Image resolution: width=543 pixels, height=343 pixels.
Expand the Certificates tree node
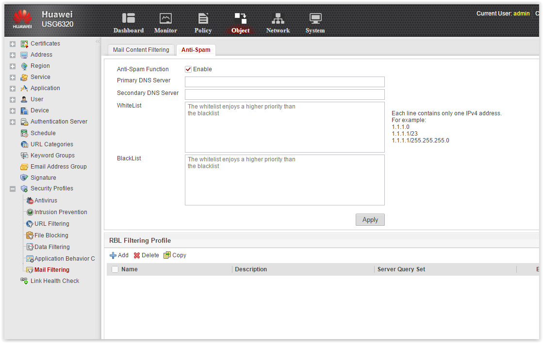13,44
